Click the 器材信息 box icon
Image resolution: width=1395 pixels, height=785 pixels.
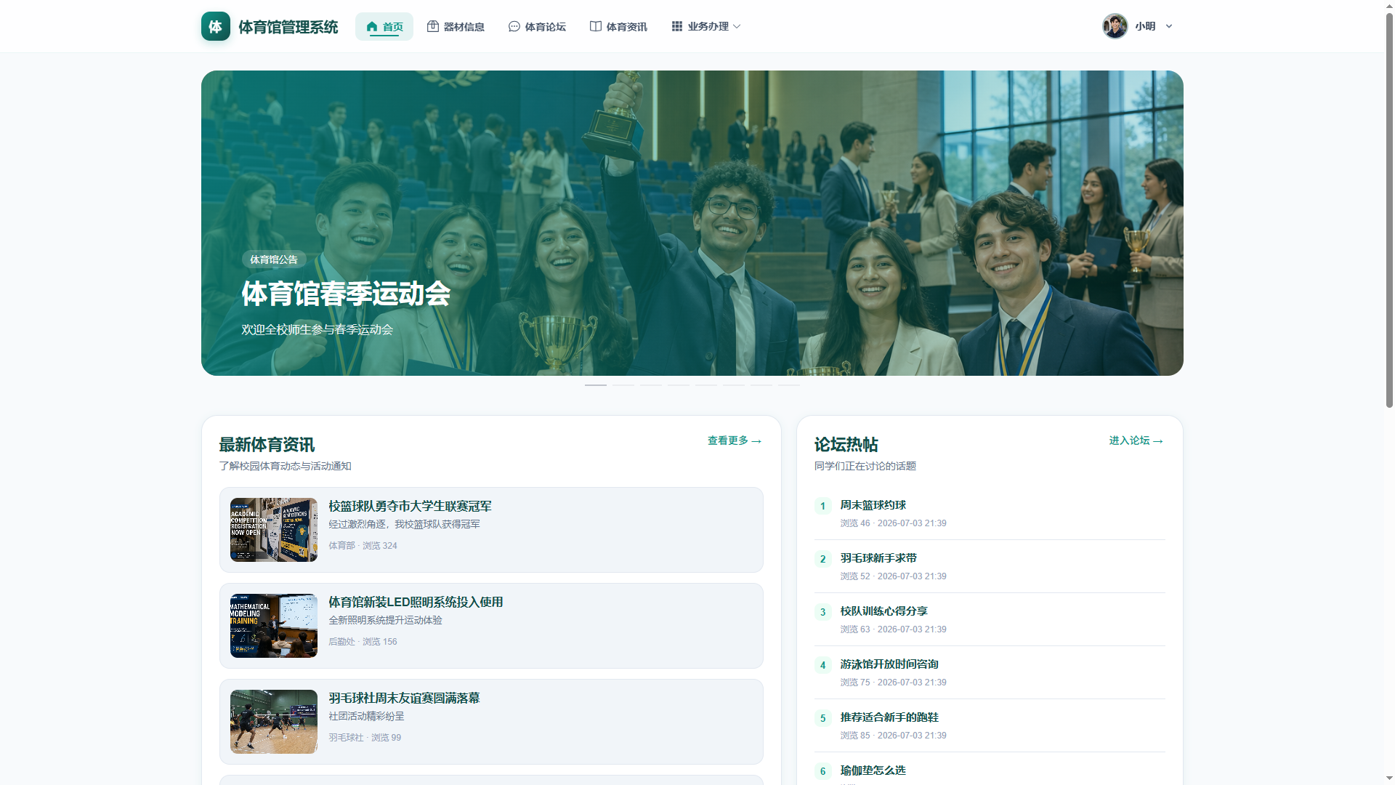click(433, 26)
